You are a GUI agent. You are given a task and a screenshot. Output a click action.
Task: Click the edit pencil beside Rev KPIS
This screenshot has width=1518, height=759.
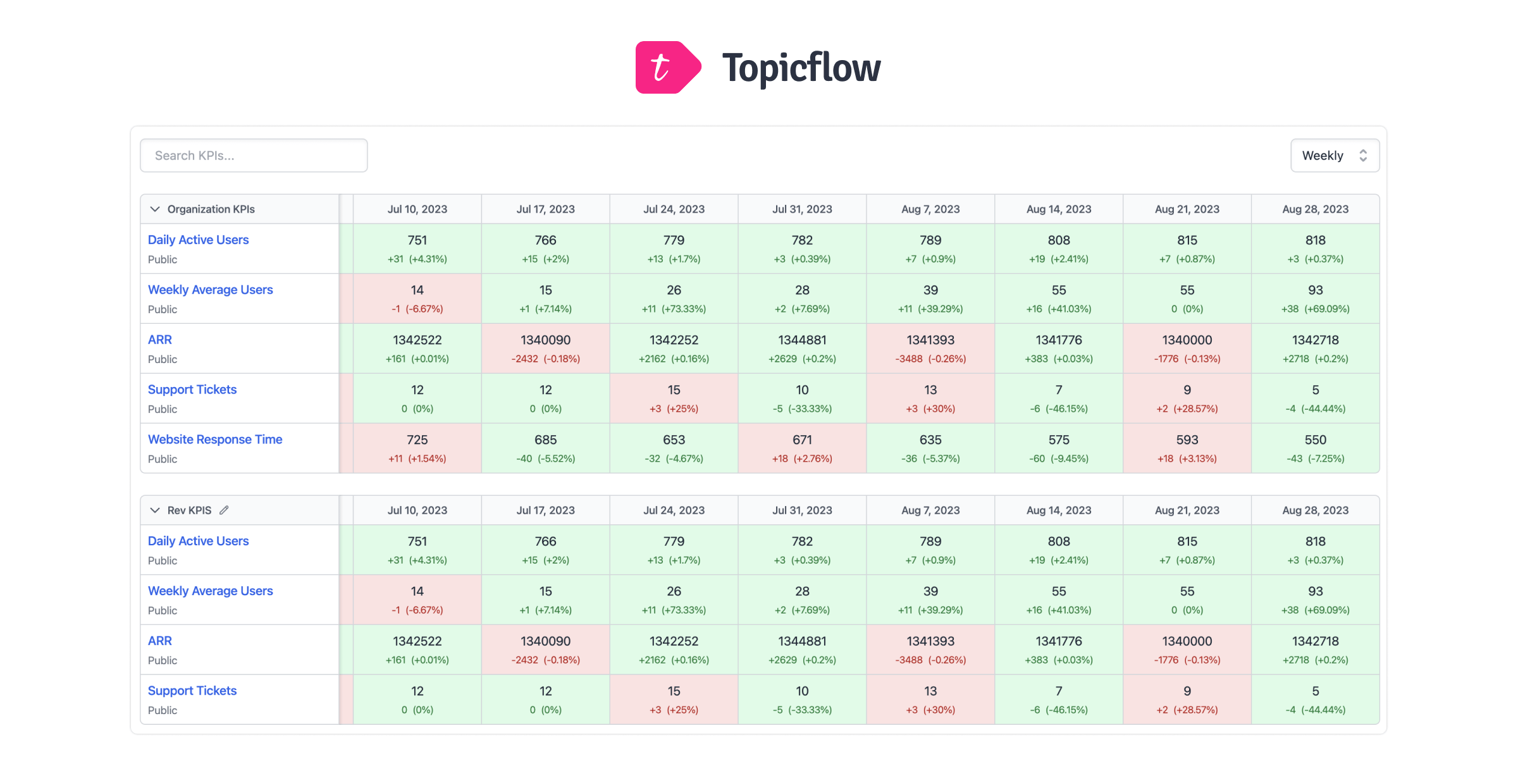[x=225, y=509]
